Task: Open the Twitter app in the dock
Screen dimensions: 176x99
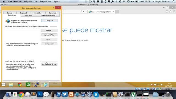Action: coord(65,94)
